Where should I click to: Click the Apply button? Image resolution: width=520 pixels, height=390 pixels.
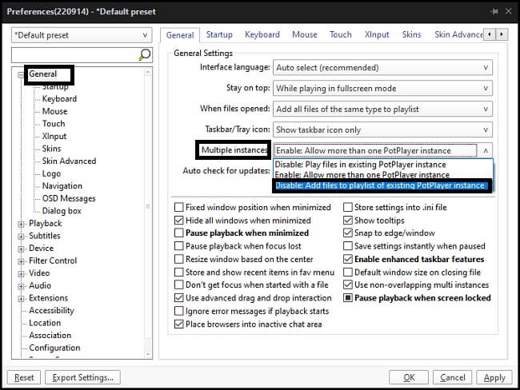coord(494,378)
